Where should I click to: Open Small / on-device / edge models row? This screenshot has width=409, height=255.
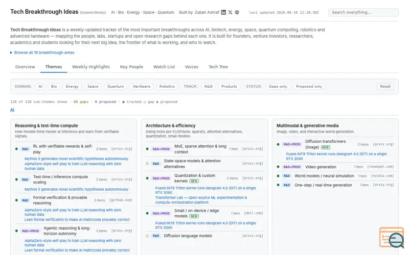click(204, 213)
